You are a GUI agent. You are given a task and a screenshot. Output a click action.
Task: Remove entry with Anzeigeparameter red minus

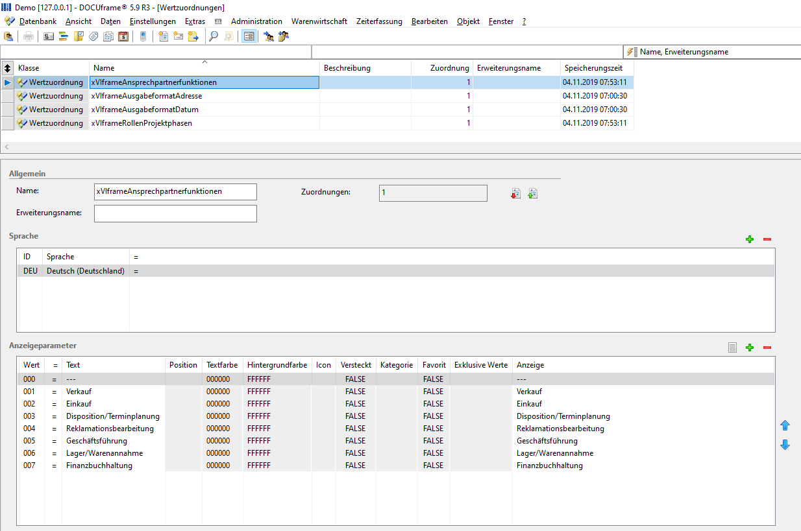pyautogui.click(x=767, y=348)
